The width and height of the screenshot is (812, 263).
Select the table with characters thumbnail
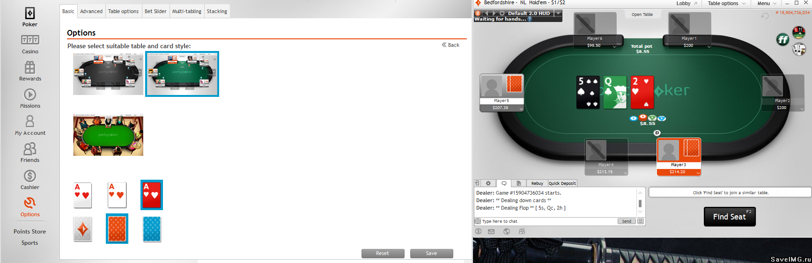pyautogui.click(x=108, y=135)
